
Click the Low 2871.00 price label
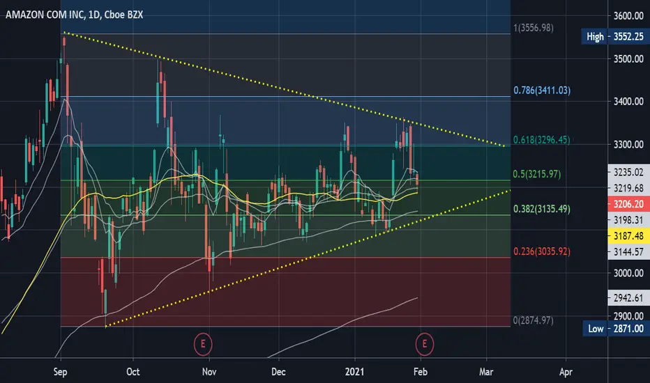click(x=616, y=329)
